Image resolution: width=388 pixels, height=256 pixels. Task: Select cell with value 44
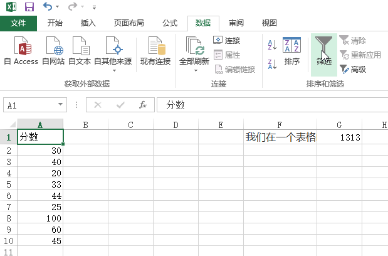(x=41, y=196)
